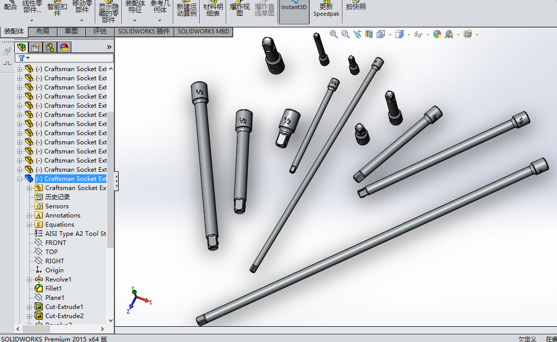
Task: Click the 拍快照 snapshot toolbar button
Action: click(356, 6)
